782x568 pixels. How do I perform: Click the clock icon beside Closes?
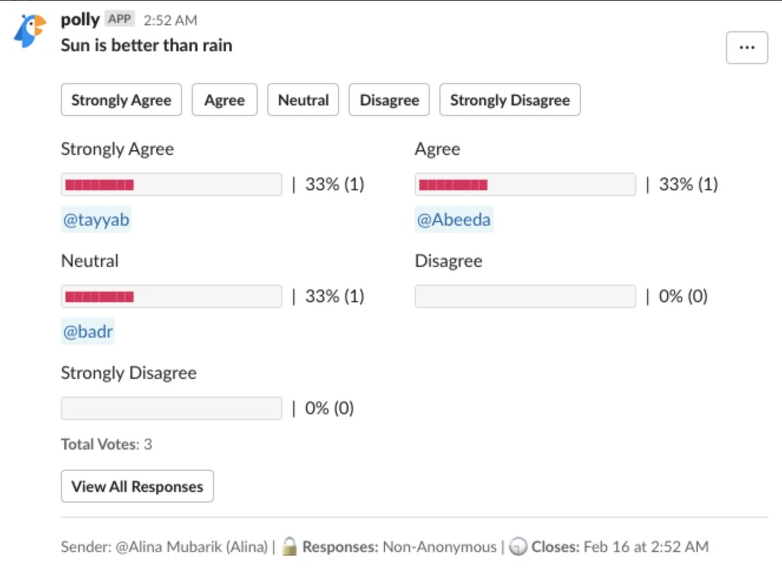(x=518, y=547)
